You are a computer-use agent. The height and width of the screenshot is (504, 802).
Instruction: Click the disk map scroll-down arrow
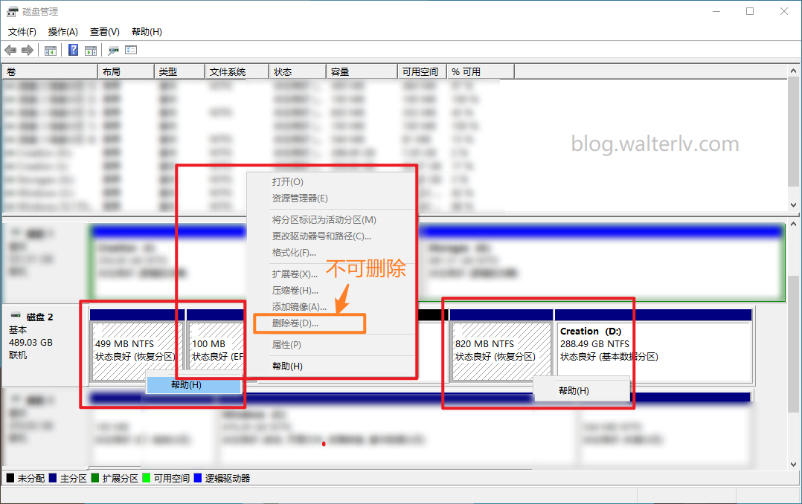(x=793, y=464)
